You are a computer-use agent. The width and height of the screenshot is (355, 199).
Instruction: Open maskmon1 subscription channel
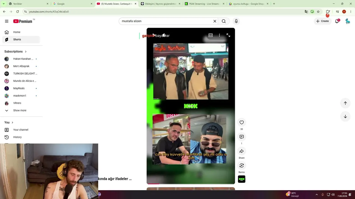tap(21, 96)
